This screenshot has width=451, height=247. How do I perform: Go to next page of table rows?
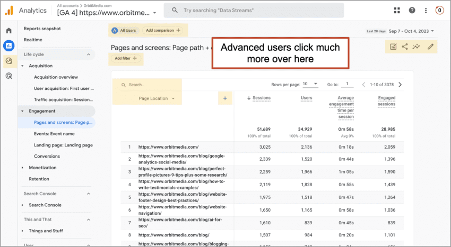pos(400,85)
